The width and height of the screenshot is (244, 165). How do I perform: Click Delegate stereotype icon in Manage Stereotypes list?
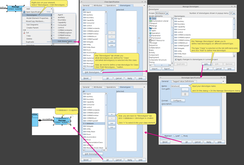coord(176,48)
